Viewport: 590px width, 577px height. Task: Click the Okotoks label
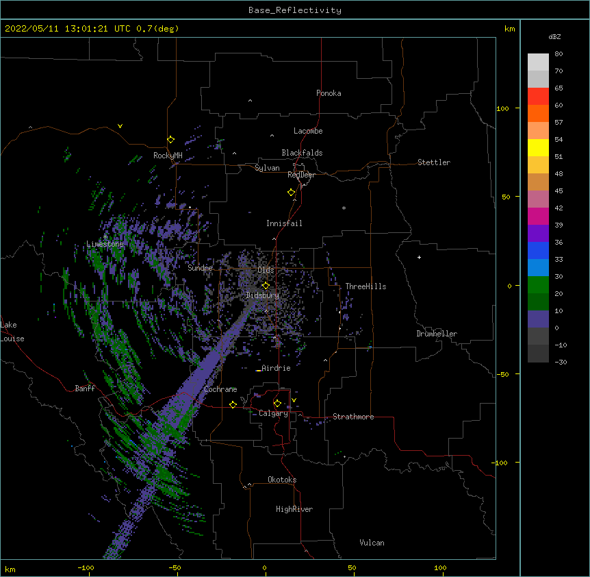click(282, 480)
